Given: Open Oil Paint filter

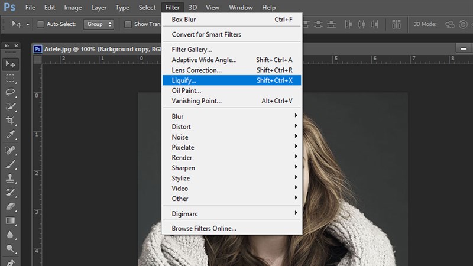Looking at the screenshot, I should point(232,90).
